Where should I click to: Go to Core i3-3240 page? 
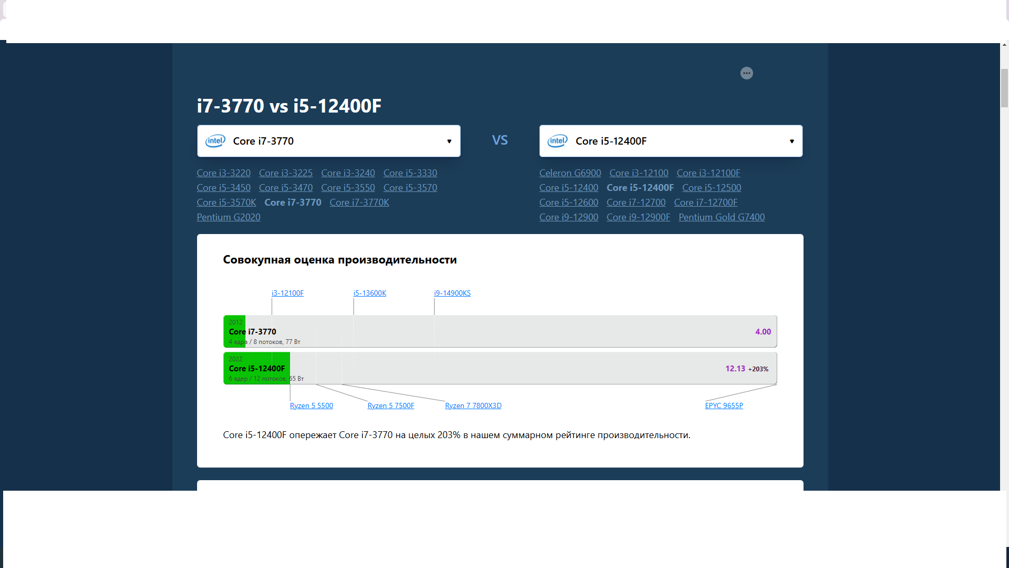tap(348, 173)
